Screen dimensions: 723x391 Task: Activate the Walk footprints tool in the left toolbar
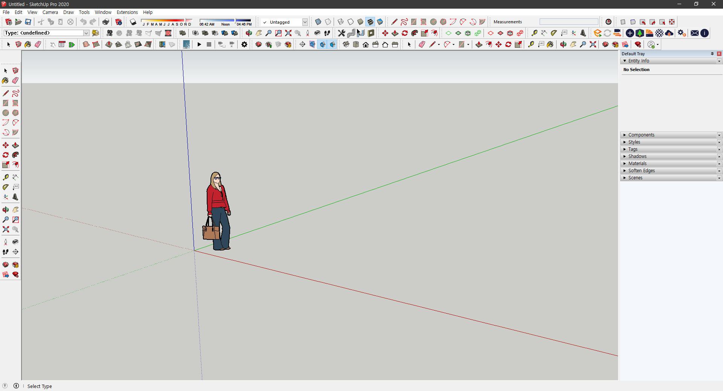coord(5,252)
